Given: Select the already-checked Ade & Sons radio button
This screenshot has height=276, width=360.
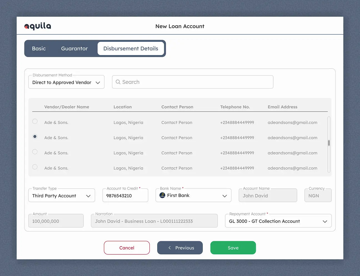Looking at the screenshot, I should 35,136.
